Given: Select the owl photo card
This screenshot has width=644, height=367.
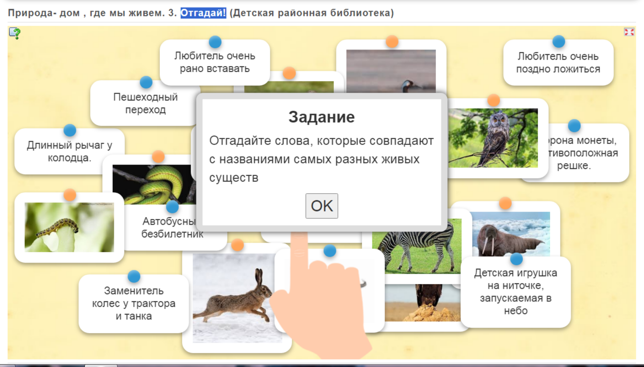Looking at the screenshot, I should [493, 138].
